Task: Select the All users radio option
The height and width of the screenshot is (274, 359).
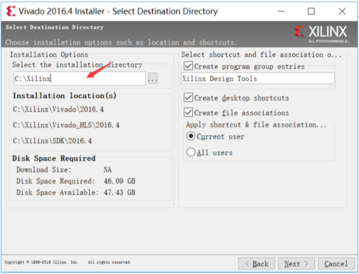Action: 191,152
